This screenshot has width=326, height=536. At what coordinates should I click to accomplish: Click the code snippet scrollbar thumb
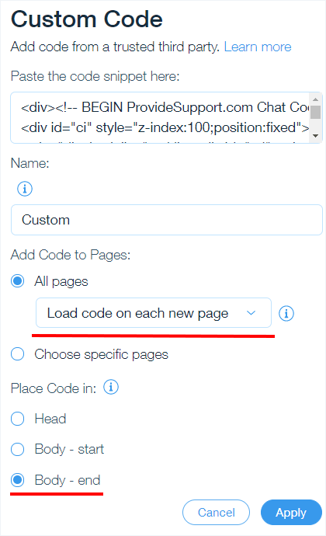pos(315,112)
